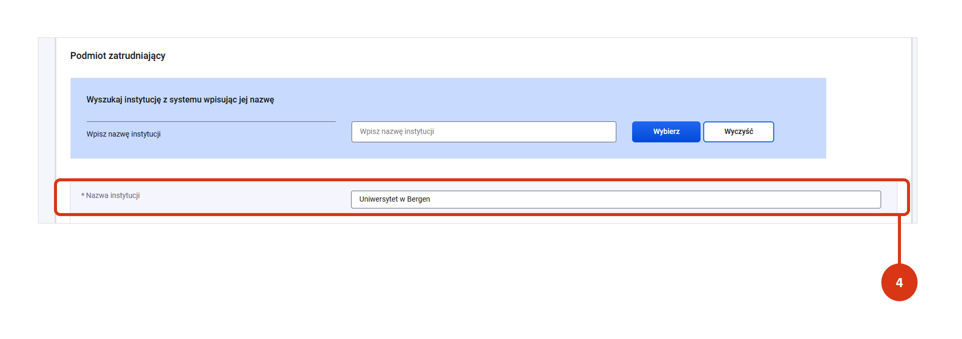The image size is (962, 339).
Task: Click the required asterisk before Nazwa instytucji
Action: tap(83, 196)
